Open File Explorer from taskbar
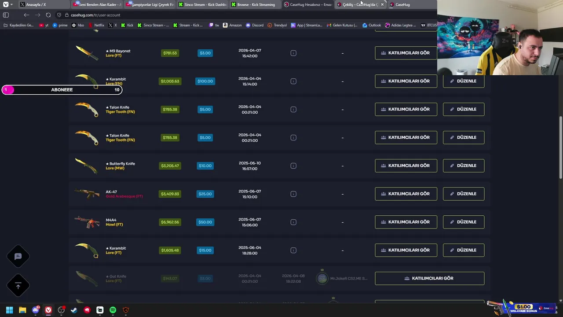This screenshot has width=563, height=317. (22, 310)
